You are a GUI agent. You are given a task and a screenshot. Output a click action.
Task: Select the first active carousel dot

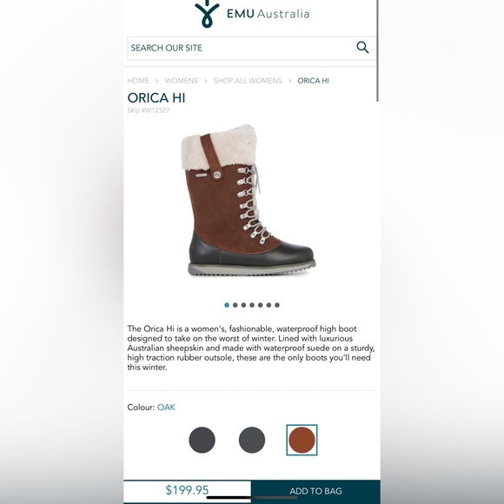point(227,305)
